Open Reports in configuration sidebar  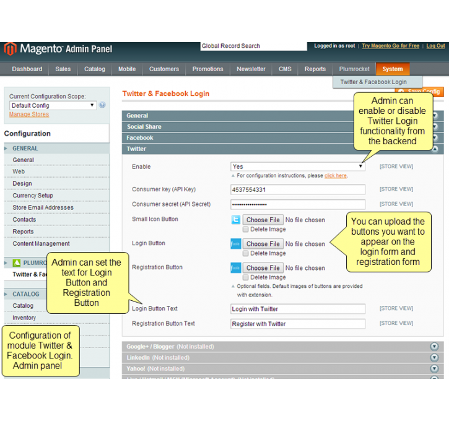23,232
